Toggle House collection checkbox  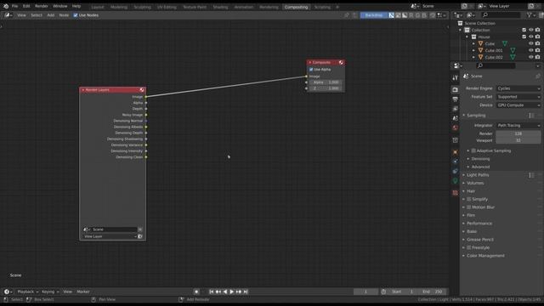pyautogui.click(x=524, y=37)
